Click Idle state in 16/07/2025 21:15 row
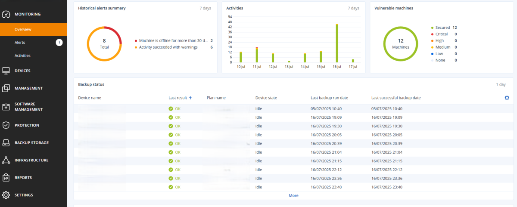Viewport: 517px width, 207px height. pyautogui.click(x=258, y=161)
